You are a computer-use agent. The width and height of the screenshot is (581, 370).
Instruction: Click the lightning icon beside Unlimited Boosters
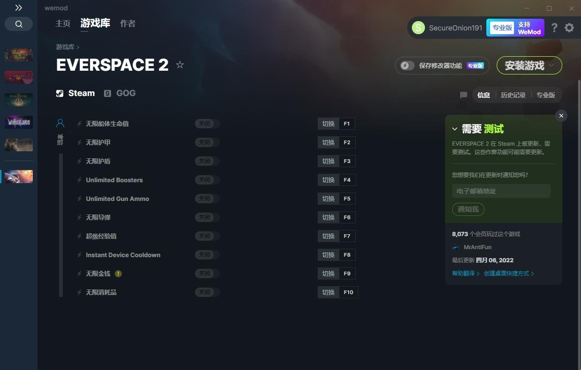click(80, 180)
